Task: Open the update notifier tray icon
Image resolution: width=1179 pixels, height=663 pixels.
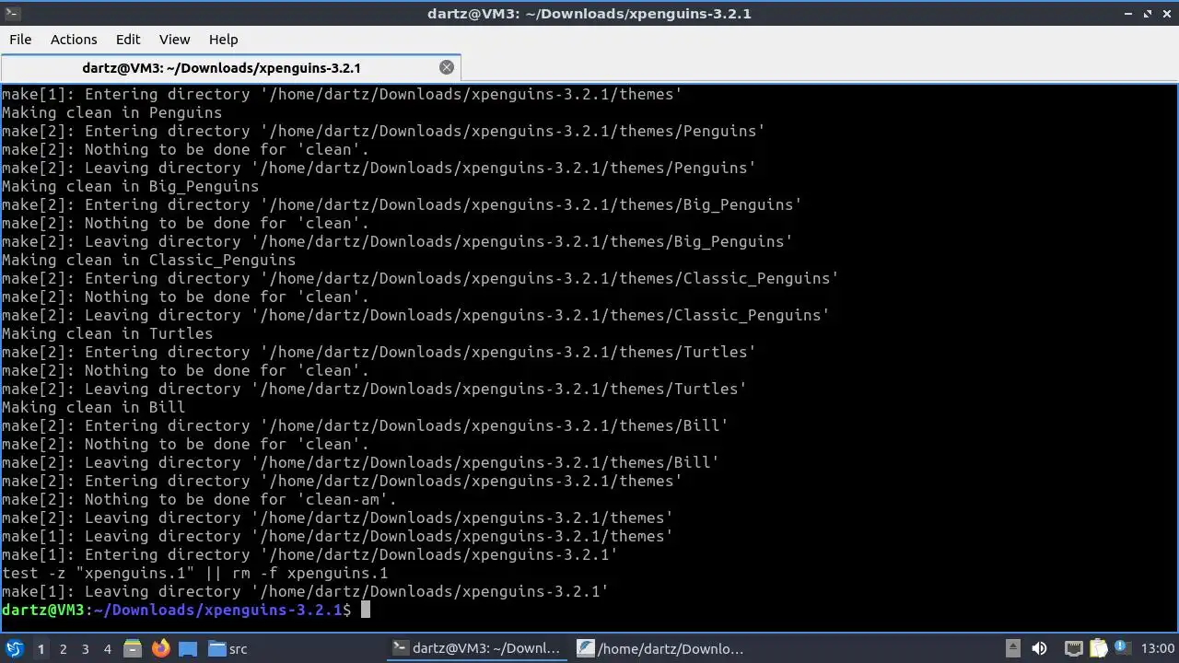Action: coord(1121,649)
